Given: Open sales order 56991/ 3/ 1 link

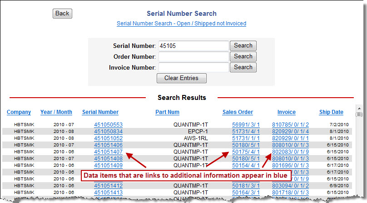Looking at the screenshot, I should point(246,125).
